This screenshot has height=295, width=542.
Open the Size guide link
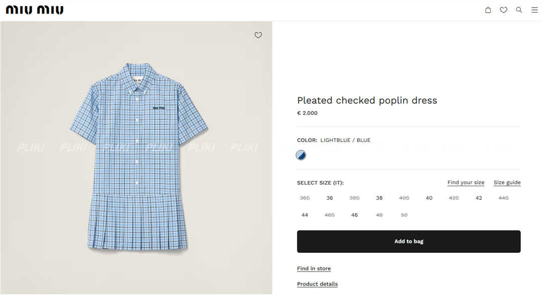tap(507, 183)
